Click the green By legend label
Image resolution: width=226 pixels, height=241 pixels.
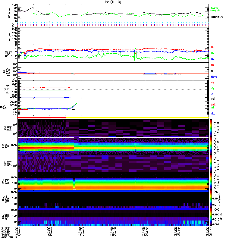212,53
